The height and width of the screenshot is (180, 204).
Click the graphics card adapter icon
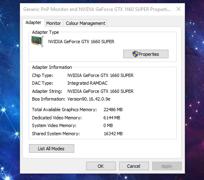38,42
